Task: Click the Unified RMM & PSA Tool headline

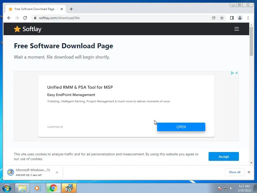Action: 80,87
